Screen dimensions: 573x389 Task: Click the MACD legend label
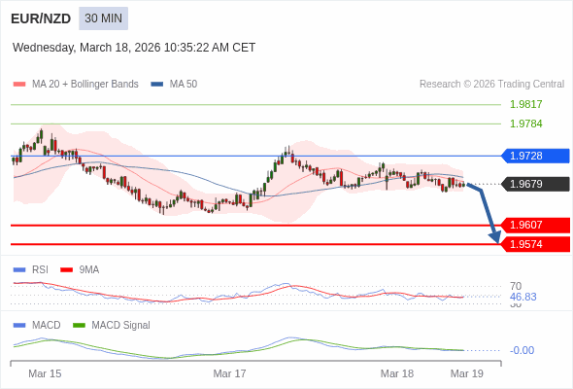(x=47, y=326)
